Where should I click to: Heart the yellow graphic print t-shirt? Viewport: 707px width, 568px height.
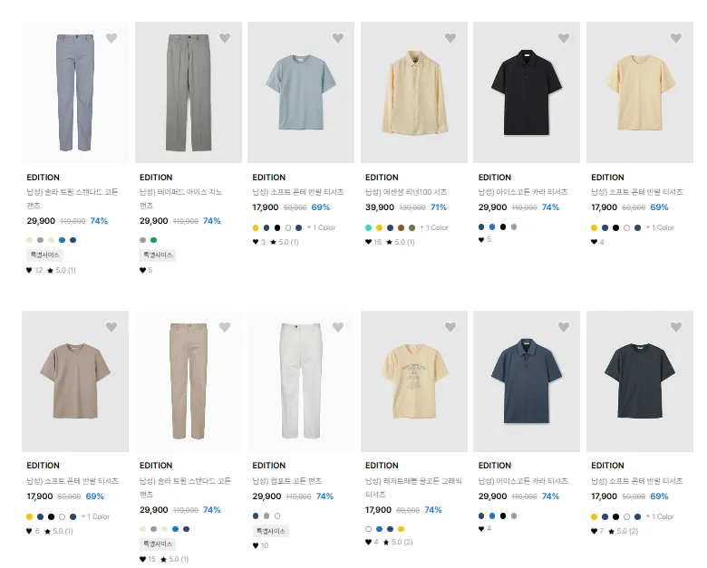coord(450,327)
